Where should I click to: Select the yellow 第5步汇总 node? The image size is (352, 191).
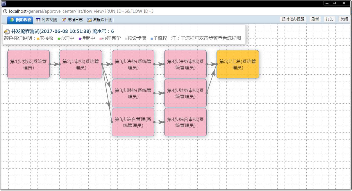[x=238, y=64]
